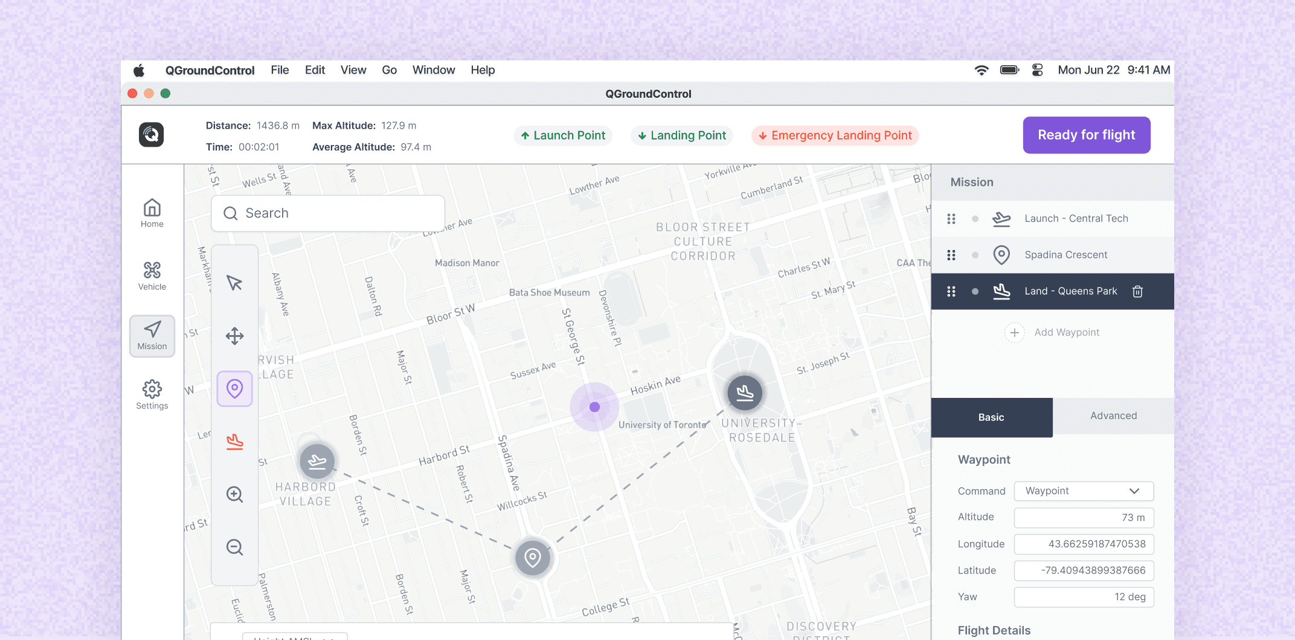This screenshot has width=1295, height=640.
Task: Click the waypoint pin marker on map
Action: [x=532, y=558]
